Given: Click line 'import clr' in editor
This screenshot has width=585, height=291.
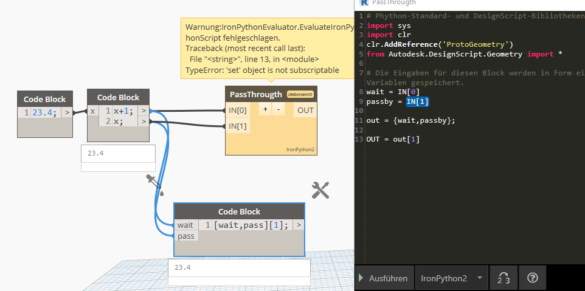Looking at the screenshot, I should point(389,35).
